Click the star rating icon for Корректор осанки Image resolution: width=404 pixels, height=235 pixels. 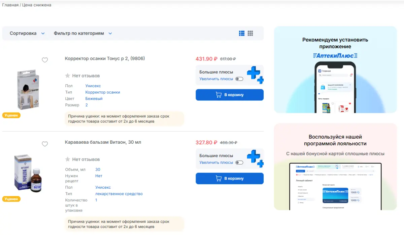click(68, 76)
